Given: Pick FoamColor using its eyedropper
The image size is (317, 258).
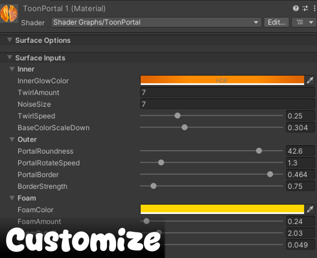Looking at the screenshot, I should point(310,209).
